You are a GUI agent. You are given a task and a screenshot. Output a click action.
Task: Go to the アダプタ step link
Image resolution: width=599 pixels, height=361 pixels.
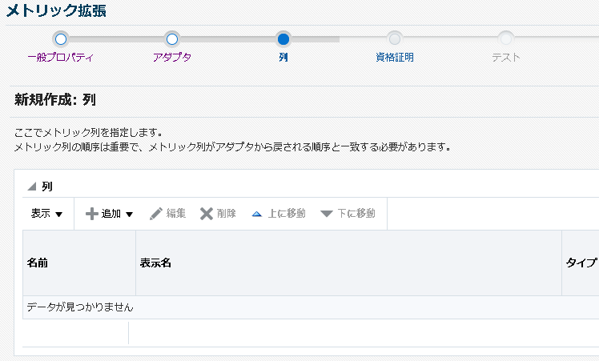[x=172, y=58]
